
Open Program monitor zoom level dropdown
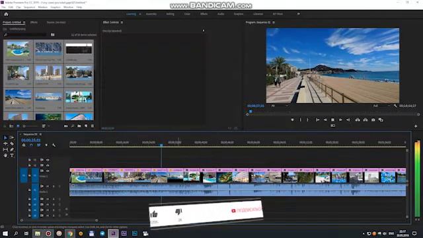(x=280, y=106)
